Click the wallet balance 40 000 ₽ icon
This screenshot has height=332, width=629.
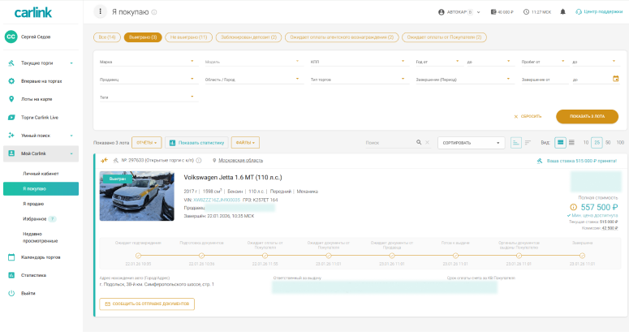[493, 12]
